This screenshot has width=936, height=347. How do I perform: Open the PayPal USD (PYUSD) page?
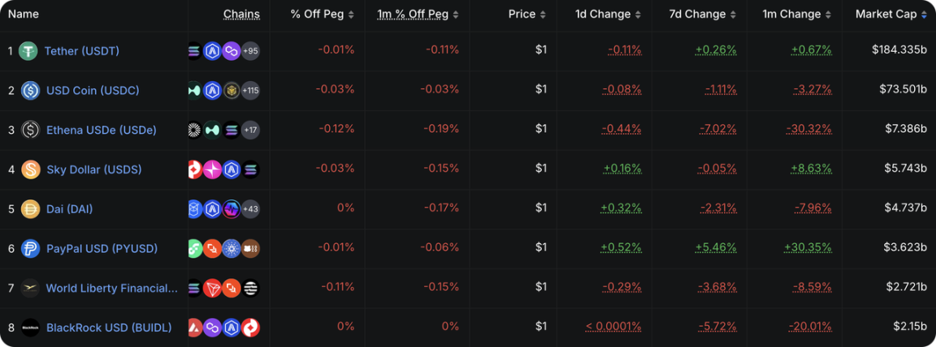coord(102,249)
